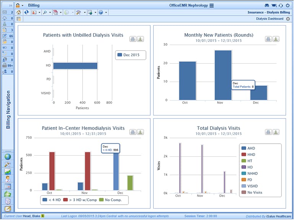Print the Patient In-Center Hemodialysis Visits chart
The height and width of the screenshot is (220, 294).
click(133, 132)
